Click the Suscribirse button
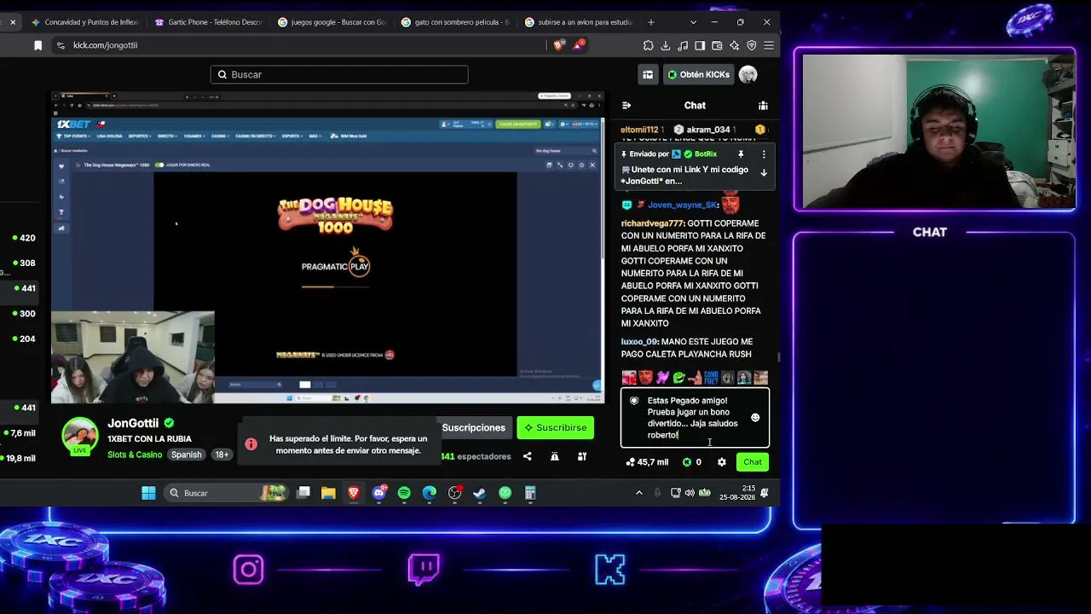 point(555,428)
